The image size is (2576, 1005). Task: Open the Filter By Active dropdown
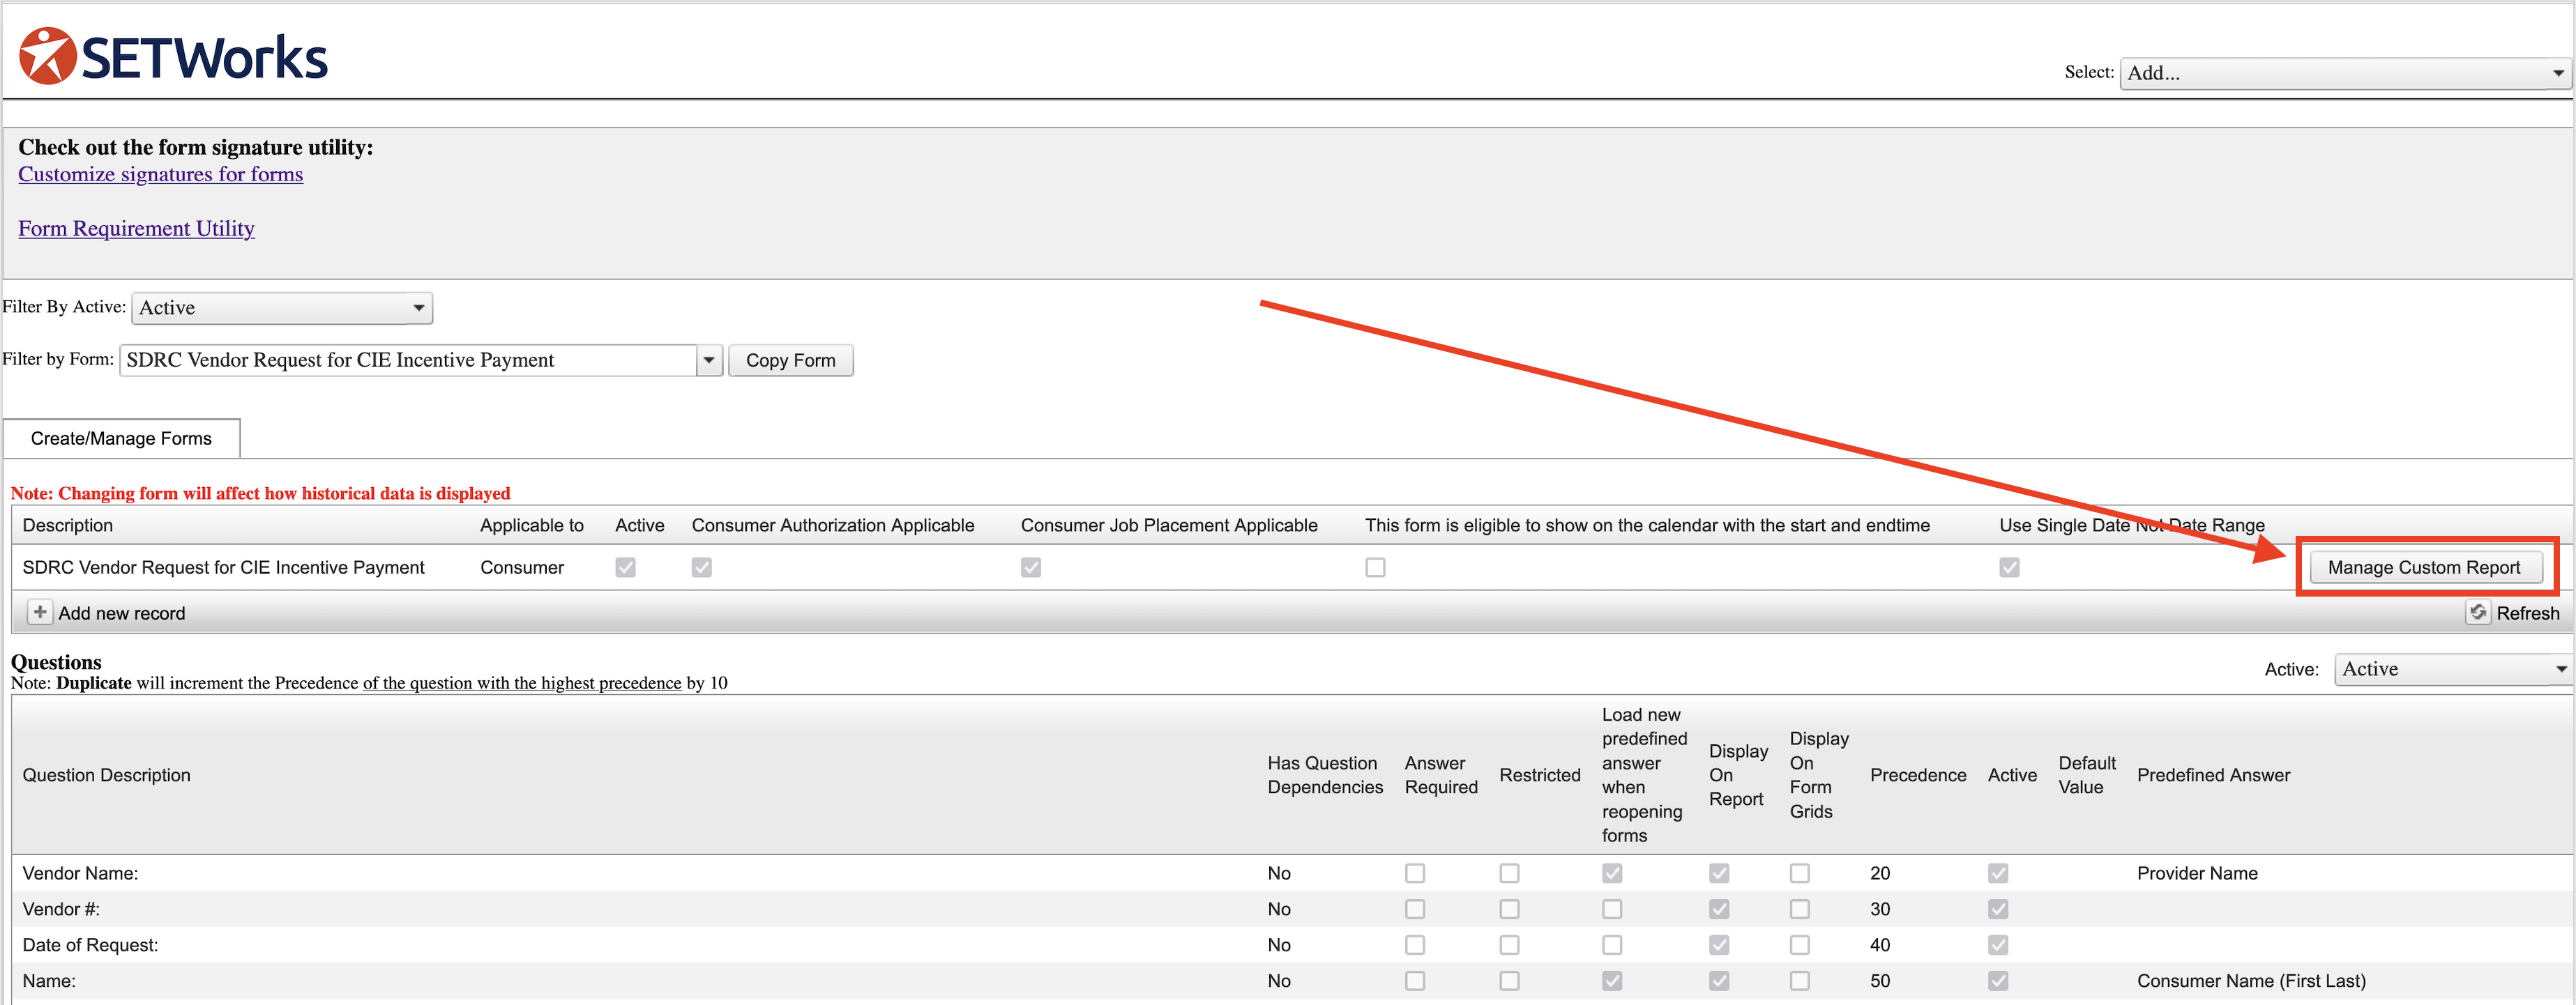point(282,307)
